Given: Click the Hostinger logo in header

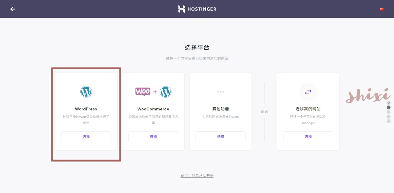Looking at the screenshot, I should coord(197,9).
